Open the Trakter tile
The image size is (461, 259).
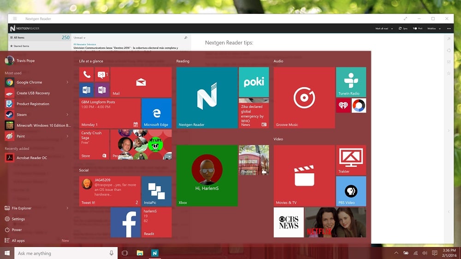351,160
